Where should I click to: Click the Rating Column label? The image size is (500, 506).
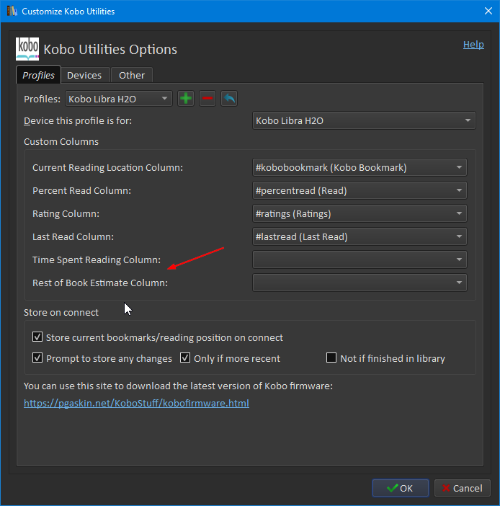(66, 213)
